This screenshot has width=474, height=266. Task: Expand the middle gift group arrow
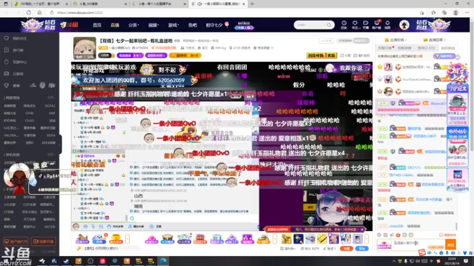point(275,239)
